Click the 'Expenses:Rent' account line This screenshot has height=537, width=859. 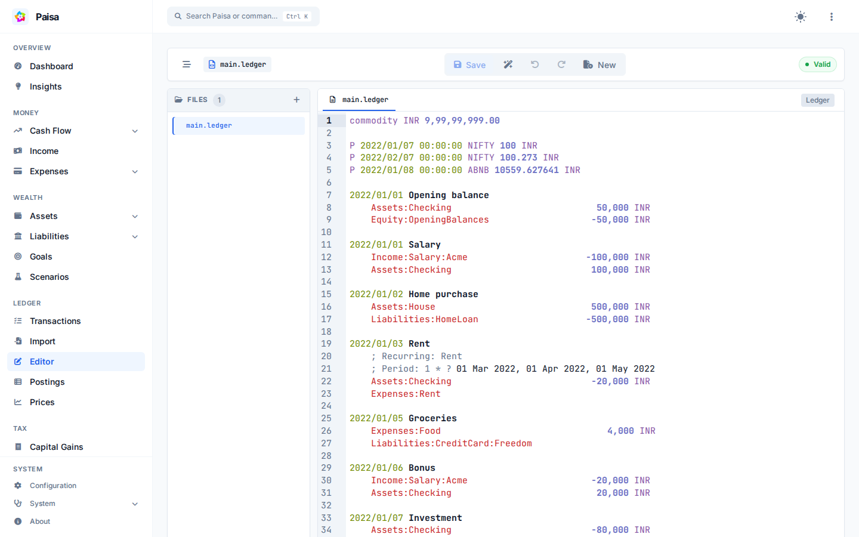click(406, 394)
